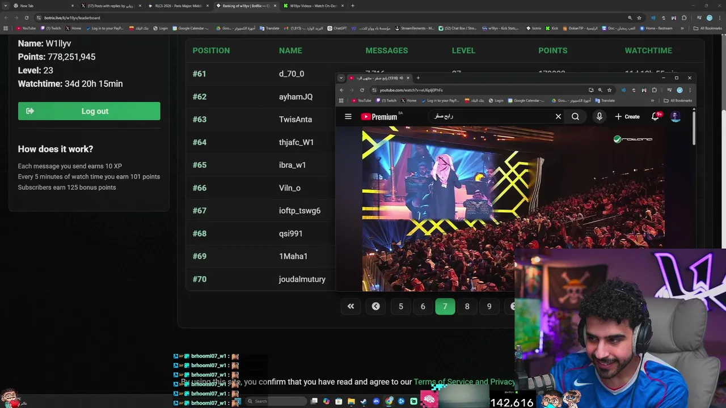Open the Google Calendar bookmark in main browser
The width and height of the screenshot is (726, 408).
tap(191, 28)
